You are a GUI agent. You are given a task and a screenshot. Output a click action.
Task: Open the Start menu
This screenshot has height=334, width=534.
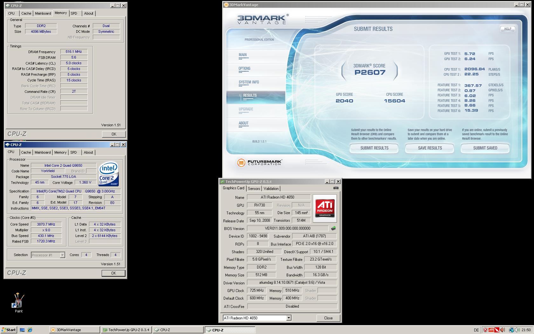(x=9, y=330)
